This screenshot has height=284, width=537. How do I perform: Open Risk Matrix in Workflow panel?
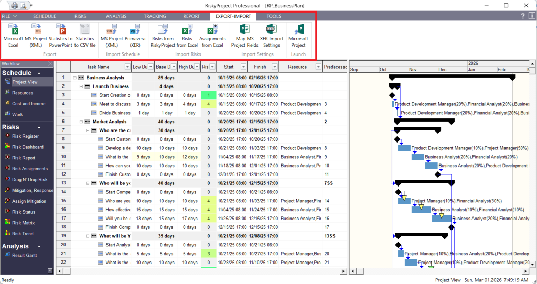[23, 223]
